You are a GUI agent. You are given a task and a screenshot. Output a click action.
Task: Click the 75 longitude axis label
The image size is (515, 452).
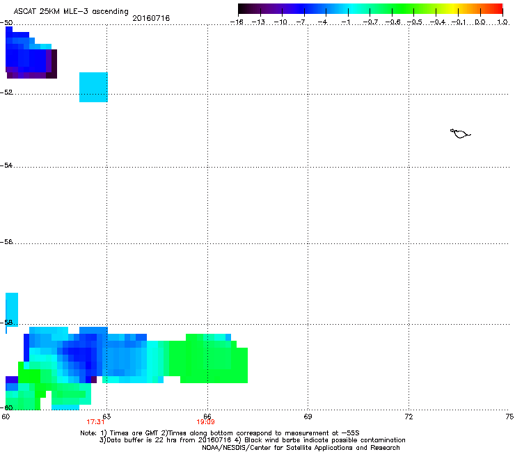point(509,417)
